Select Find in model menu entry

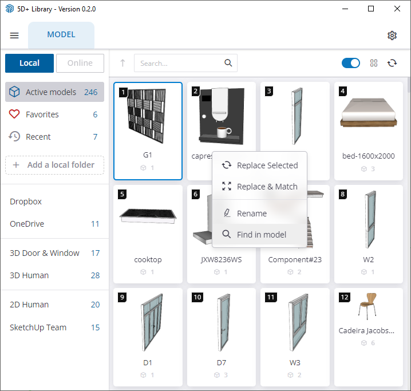click(x=261, y=235)
